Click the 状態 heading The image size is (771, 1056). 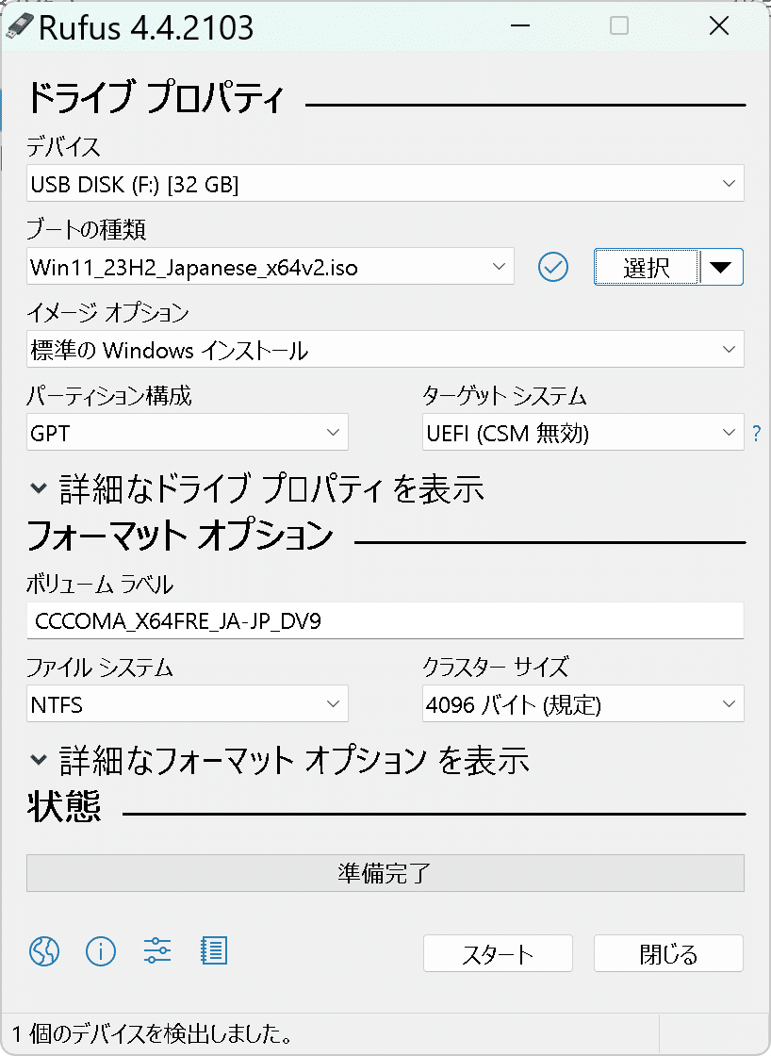tap(65, 806)
